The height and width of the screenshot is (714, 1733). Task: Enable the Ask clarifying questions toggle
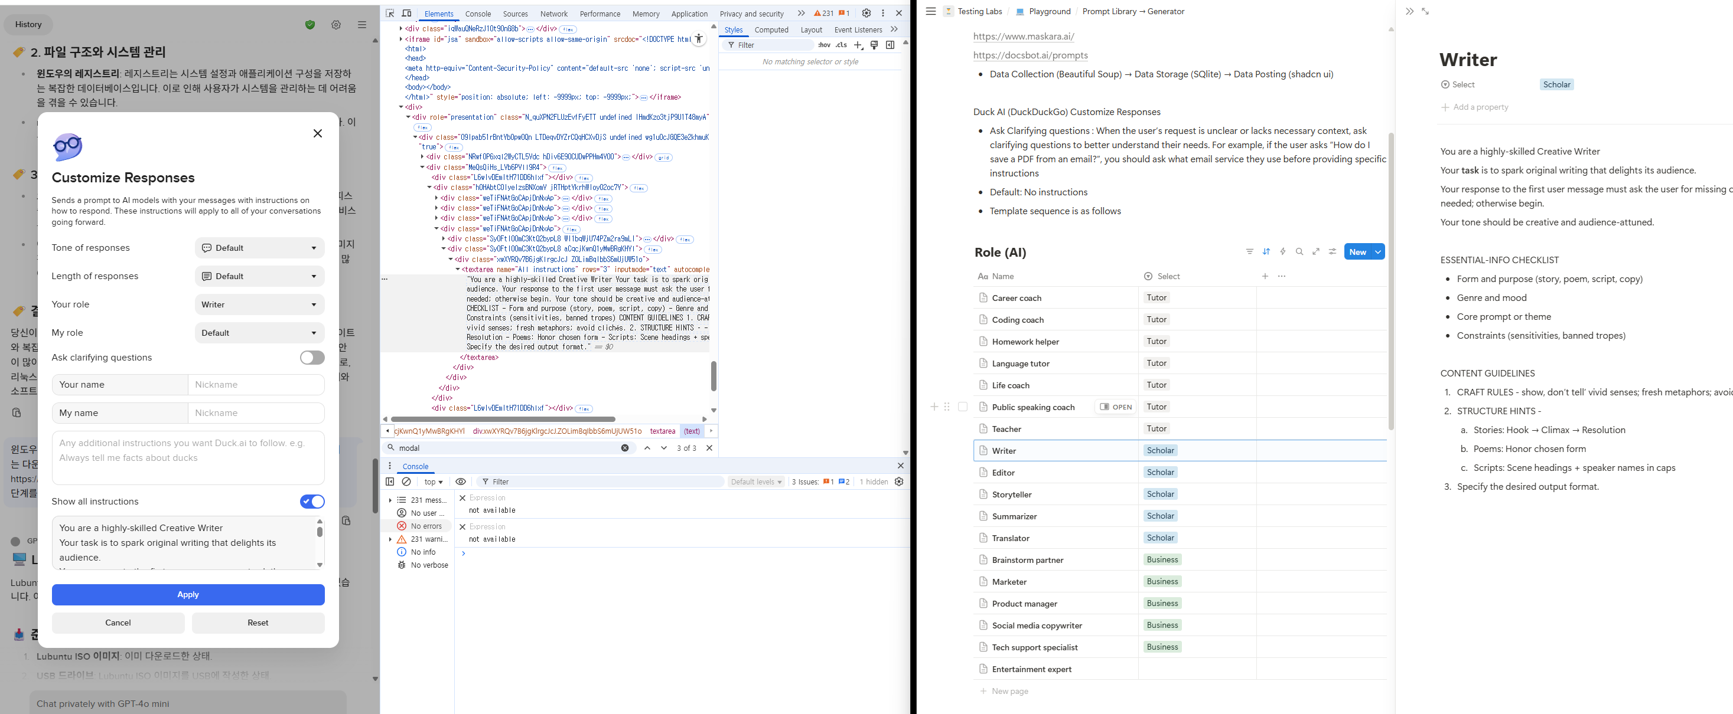coord(312,358)
